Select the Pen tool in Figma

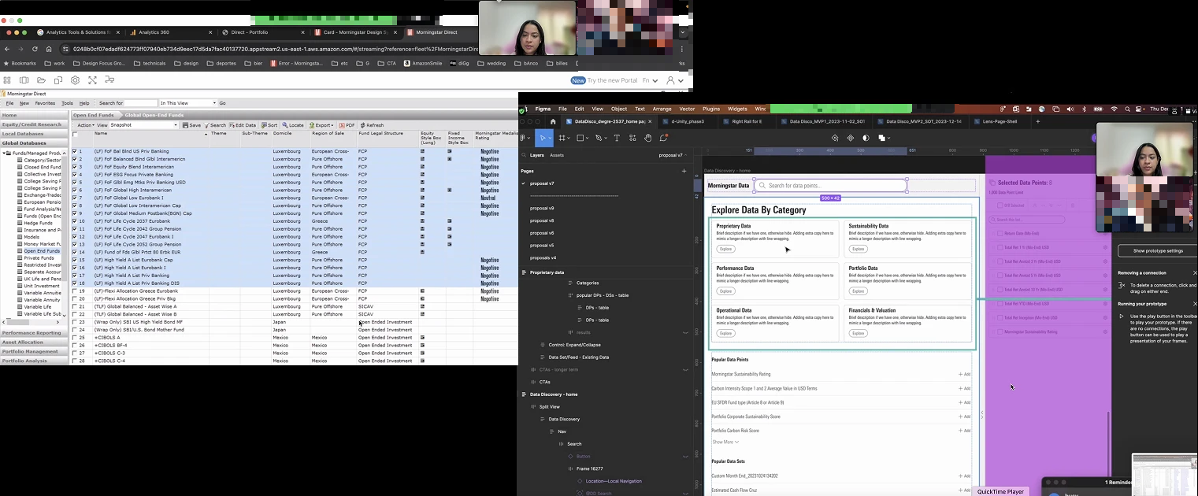click(x=599, y=138)
